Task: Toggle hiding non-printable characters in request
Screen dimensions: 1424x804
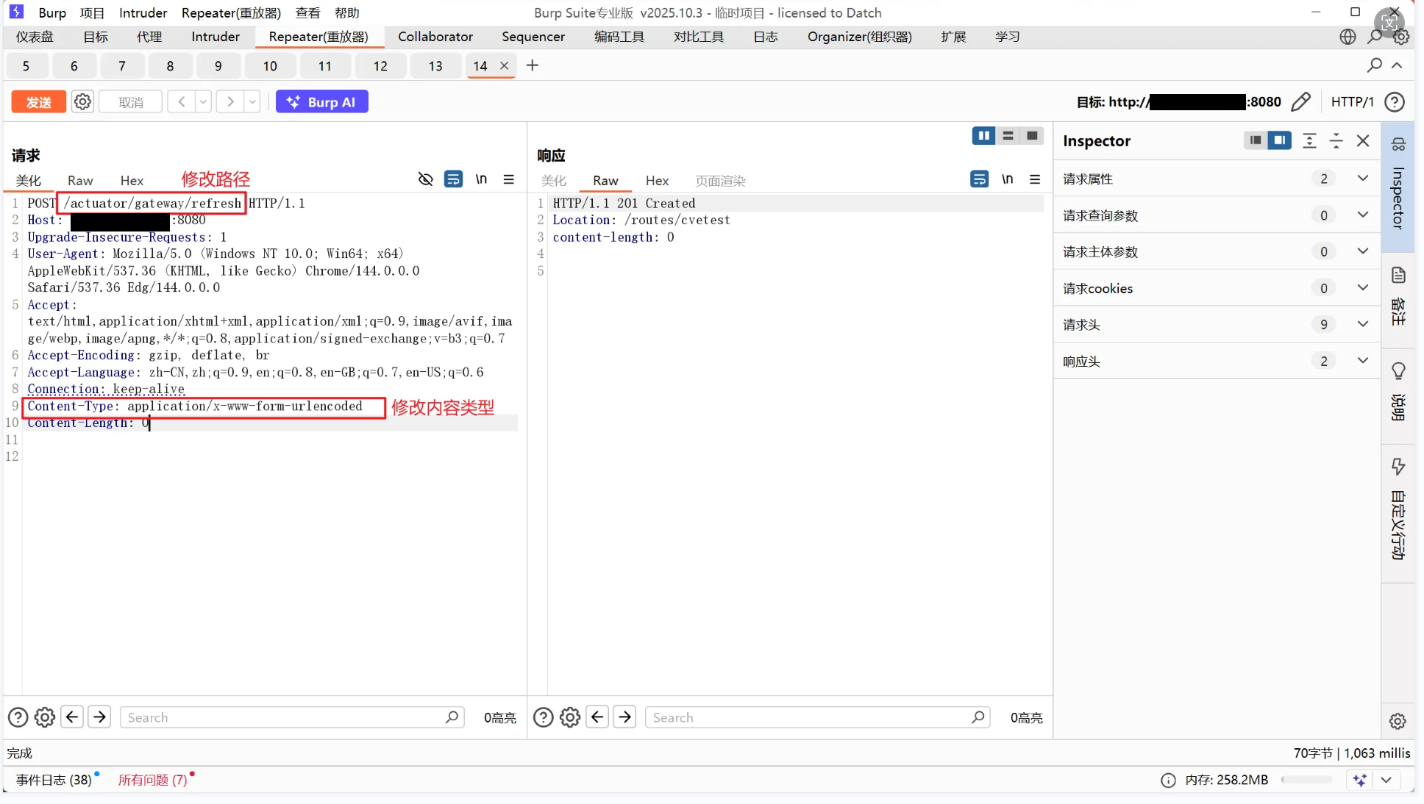Action: pyautogui.click(x=425, y=179)
